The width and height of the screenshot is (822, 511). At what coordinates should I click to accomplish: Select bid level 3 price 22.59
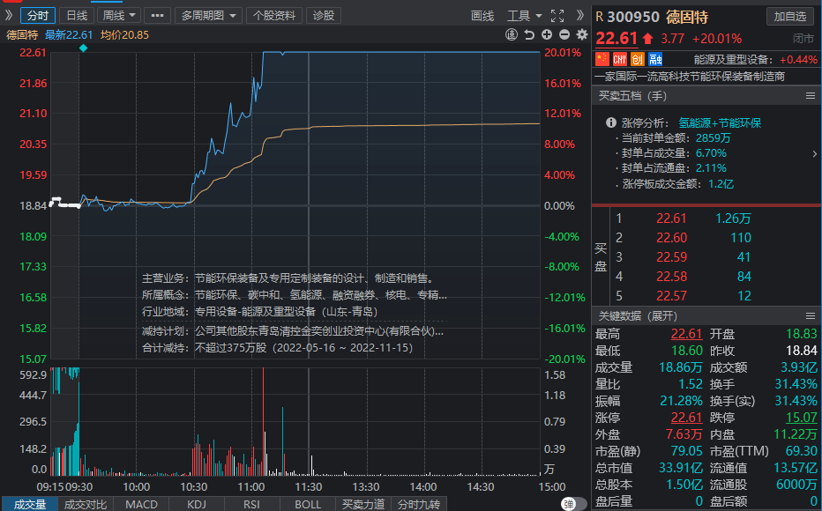[x=671, y=257]
